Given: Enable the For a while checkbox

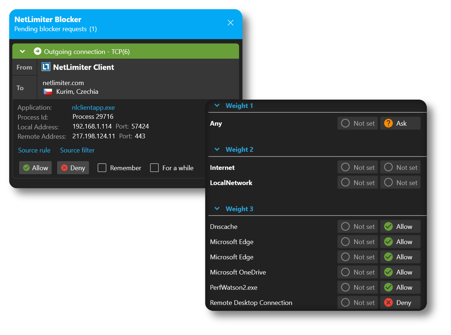Looking at the screenshot, I should (x=154, y=168).
